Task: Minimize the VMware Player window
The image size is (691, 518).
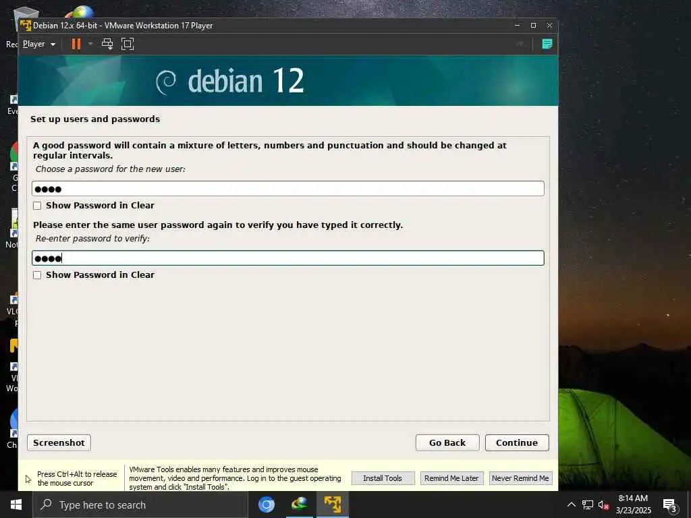Action: (517, 26)
